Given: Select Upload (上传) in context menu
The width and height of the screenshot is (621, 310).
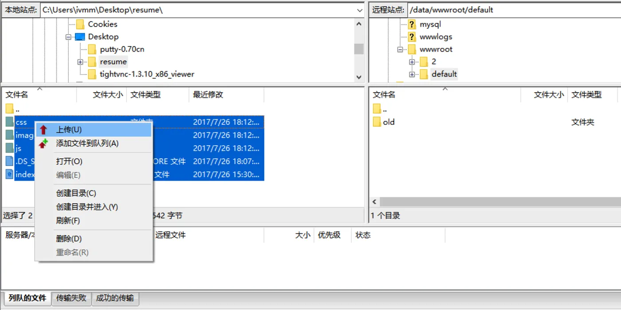Looking at the screenshot, I should 94,130.
